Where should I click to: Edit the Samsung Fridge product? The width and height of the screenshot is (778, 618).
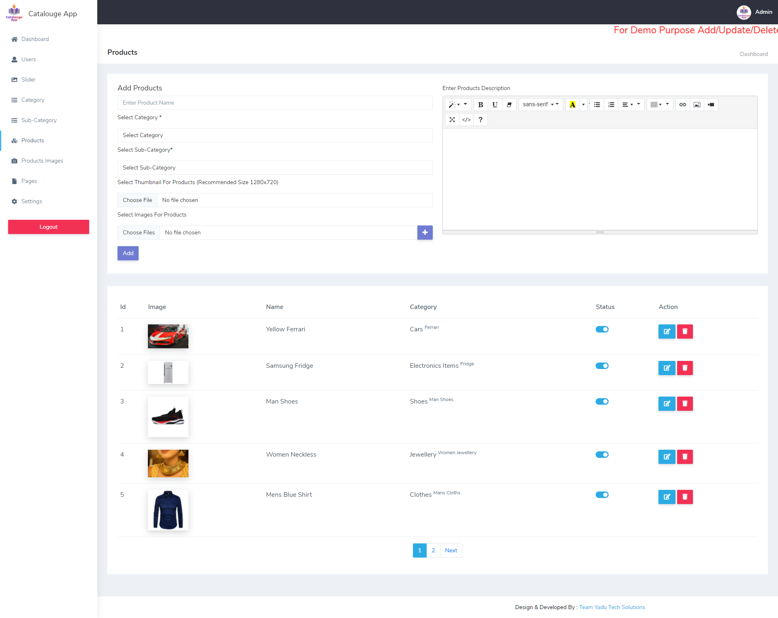[x=667, y=368]
